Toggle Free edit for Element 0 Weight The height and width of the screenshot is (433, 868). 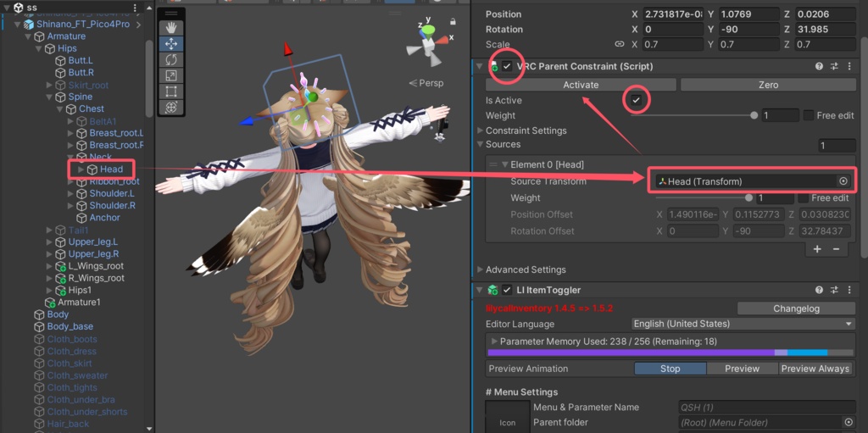[803, 197]
